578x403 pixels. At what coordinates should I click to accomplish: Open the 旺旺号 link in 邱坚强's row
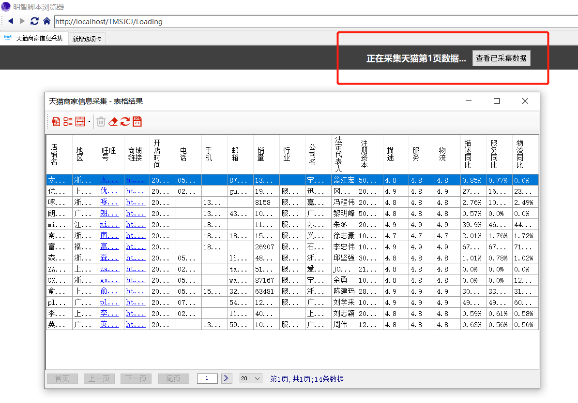tap(109, 258)
